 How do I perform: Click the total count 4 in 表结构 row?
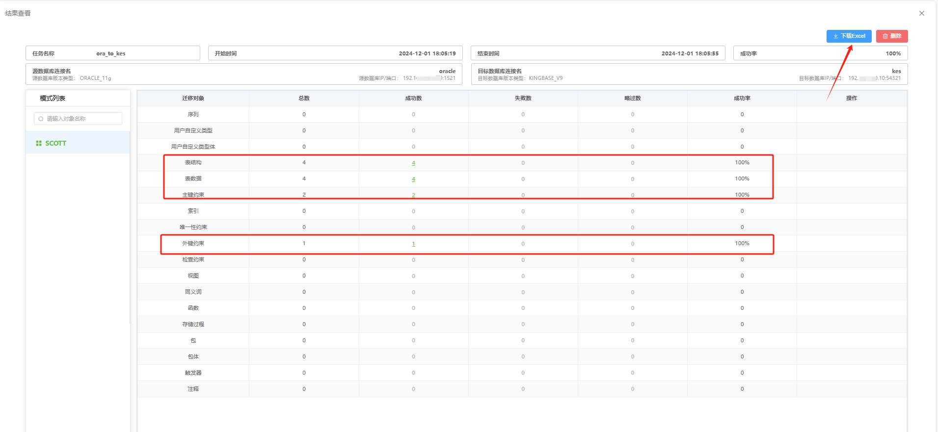304,162
